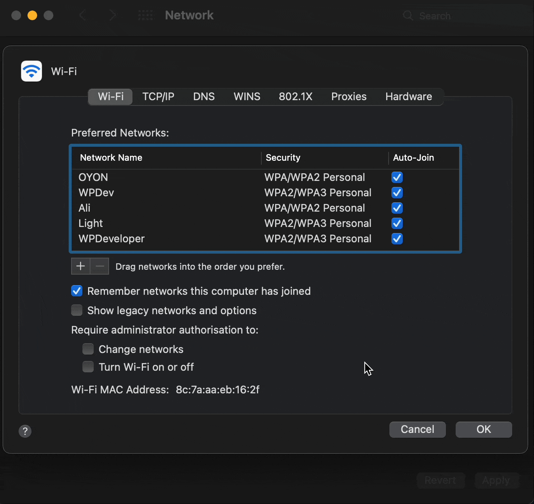The width and height of the screenshot is (534, 504).
Task: Disable Auto-Join for WPDeveloper network
Action: click(x=397, y=239)
